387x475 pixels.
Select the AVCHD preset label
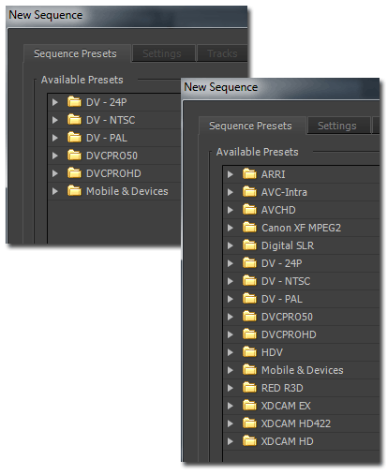click(278, 210)
